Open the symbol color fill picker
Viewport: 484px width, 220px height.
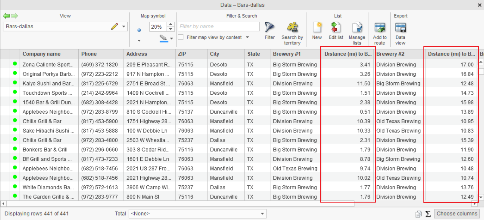click(164, 38)
